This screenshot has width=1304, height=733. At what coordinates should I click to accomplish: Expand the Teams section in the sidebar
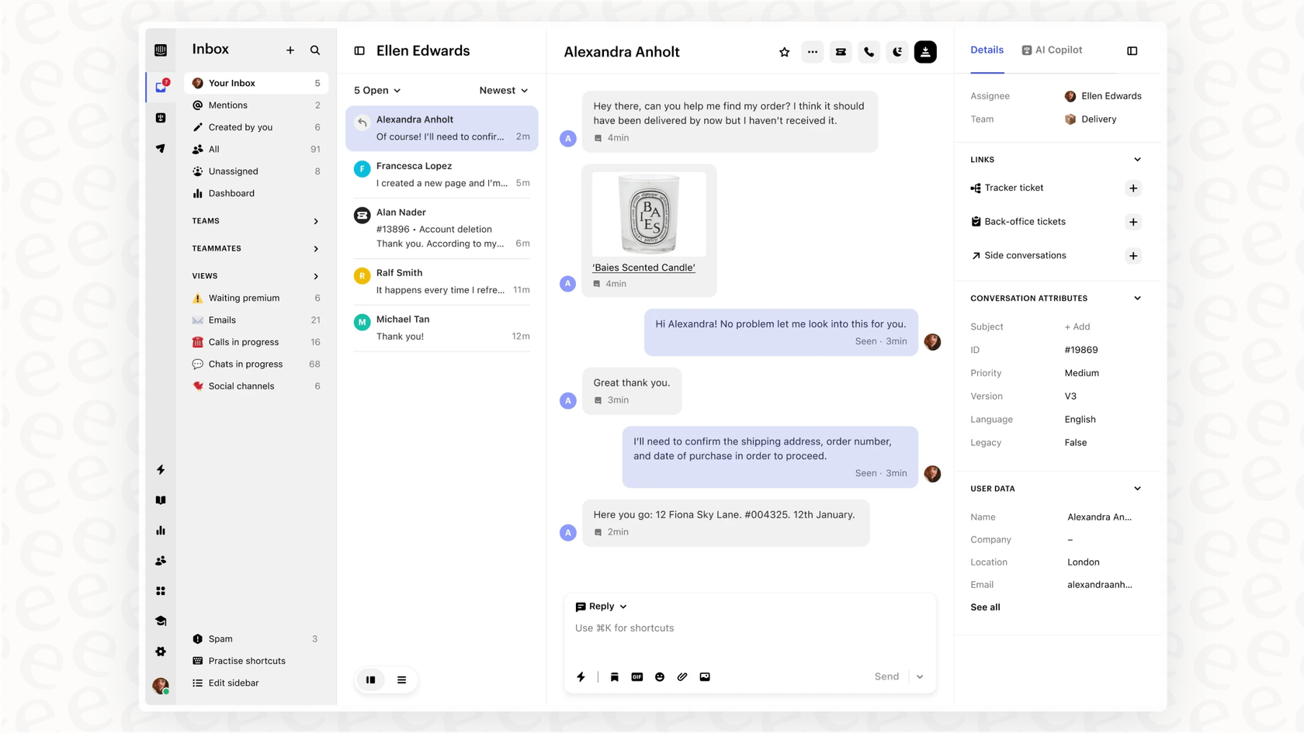pos(315,221)
